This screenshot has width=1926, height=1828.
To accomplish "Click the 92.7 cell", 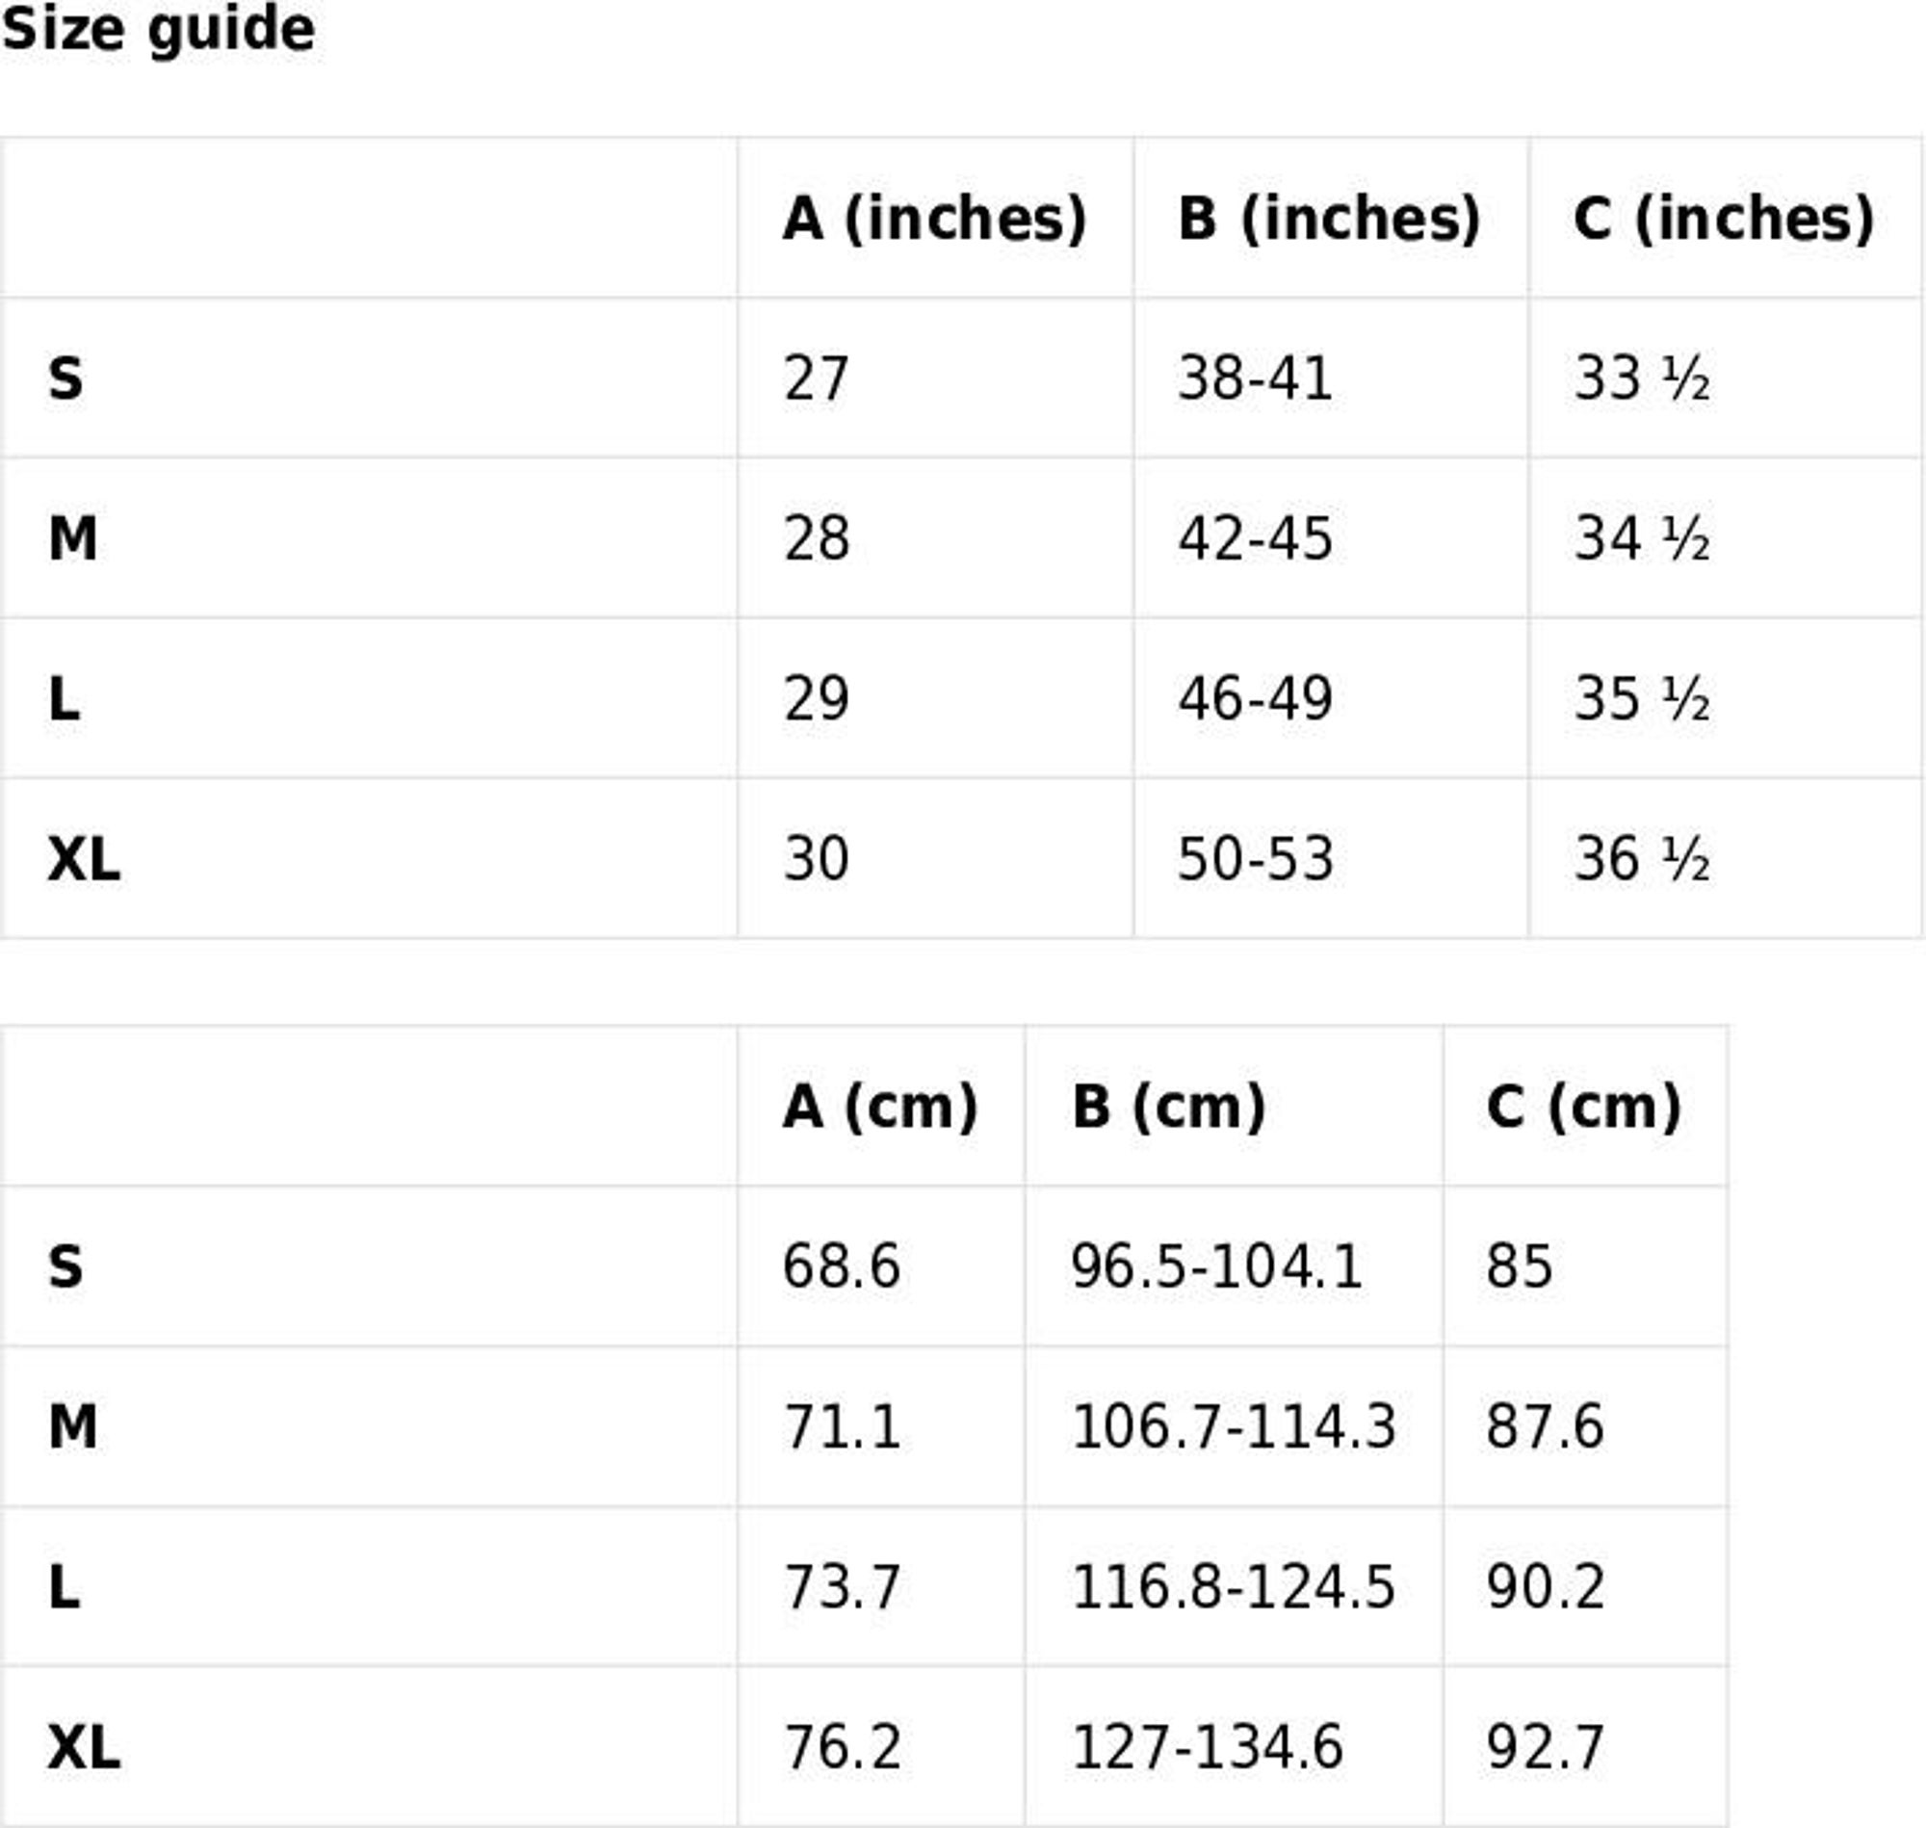I will [x=1544, y=1747].
